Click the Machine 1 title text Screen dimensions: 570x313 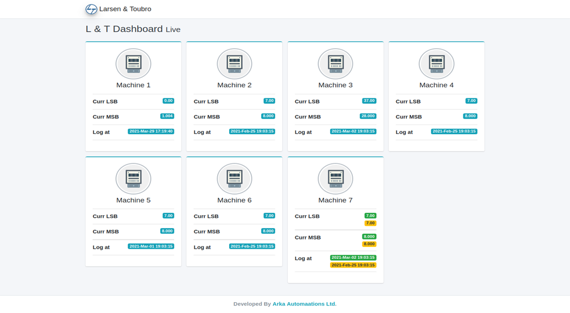[x=133, y=85]
